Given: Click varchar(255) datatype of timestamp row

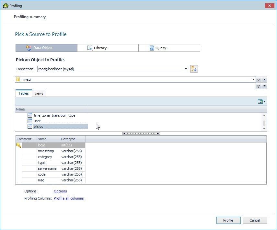Looking at the screenshot, I should pyautogui.click(x=73, y=151).
